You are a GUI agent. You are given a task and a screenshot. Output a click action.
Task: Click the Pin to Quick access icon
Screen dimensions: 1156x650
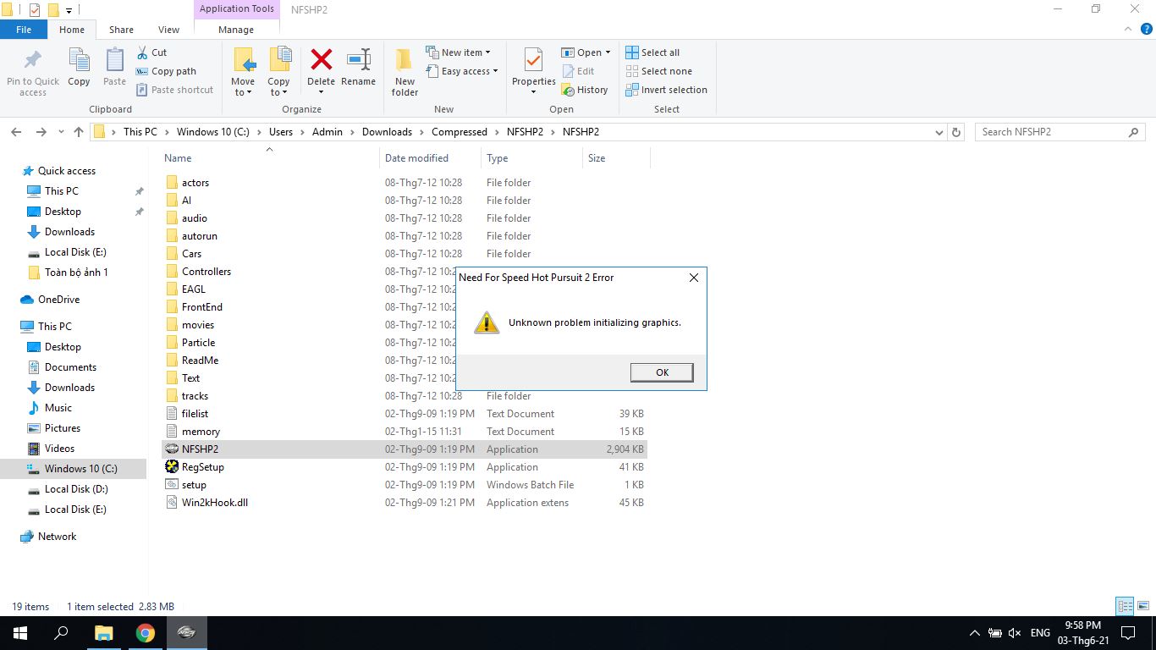coord(33,61)
